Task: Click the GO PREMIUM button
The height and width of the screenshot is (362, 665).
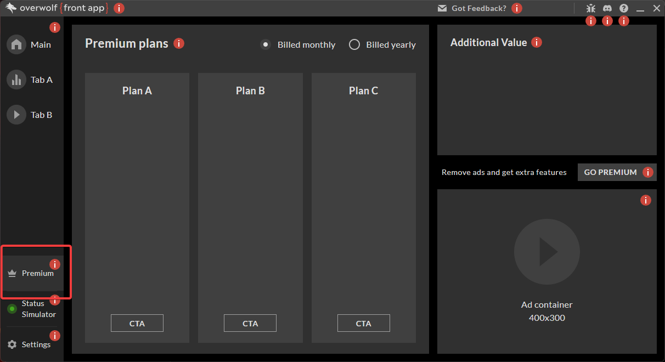Action: 617,172
